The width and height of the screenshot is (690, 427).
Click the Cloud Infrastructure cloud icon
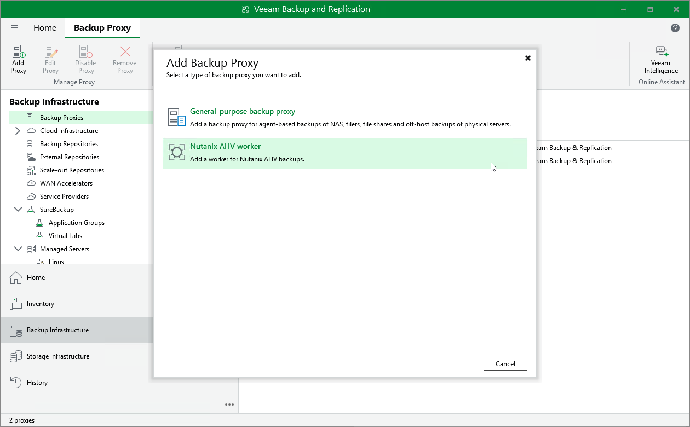click(31, 131)
